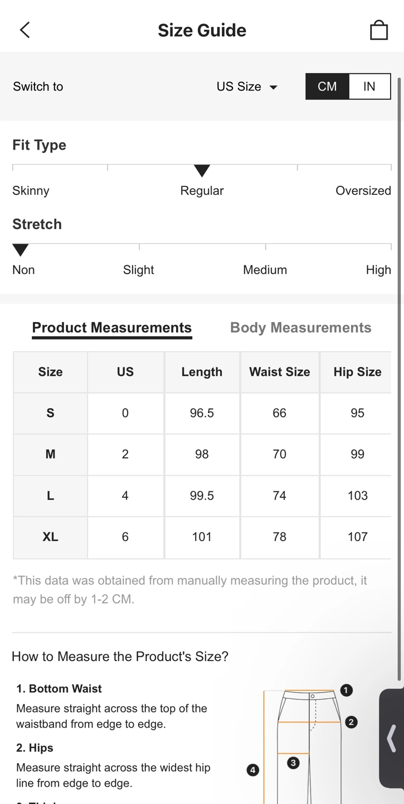
Task: Go back using the left arrow icon
Action: (x=25, y=30)
